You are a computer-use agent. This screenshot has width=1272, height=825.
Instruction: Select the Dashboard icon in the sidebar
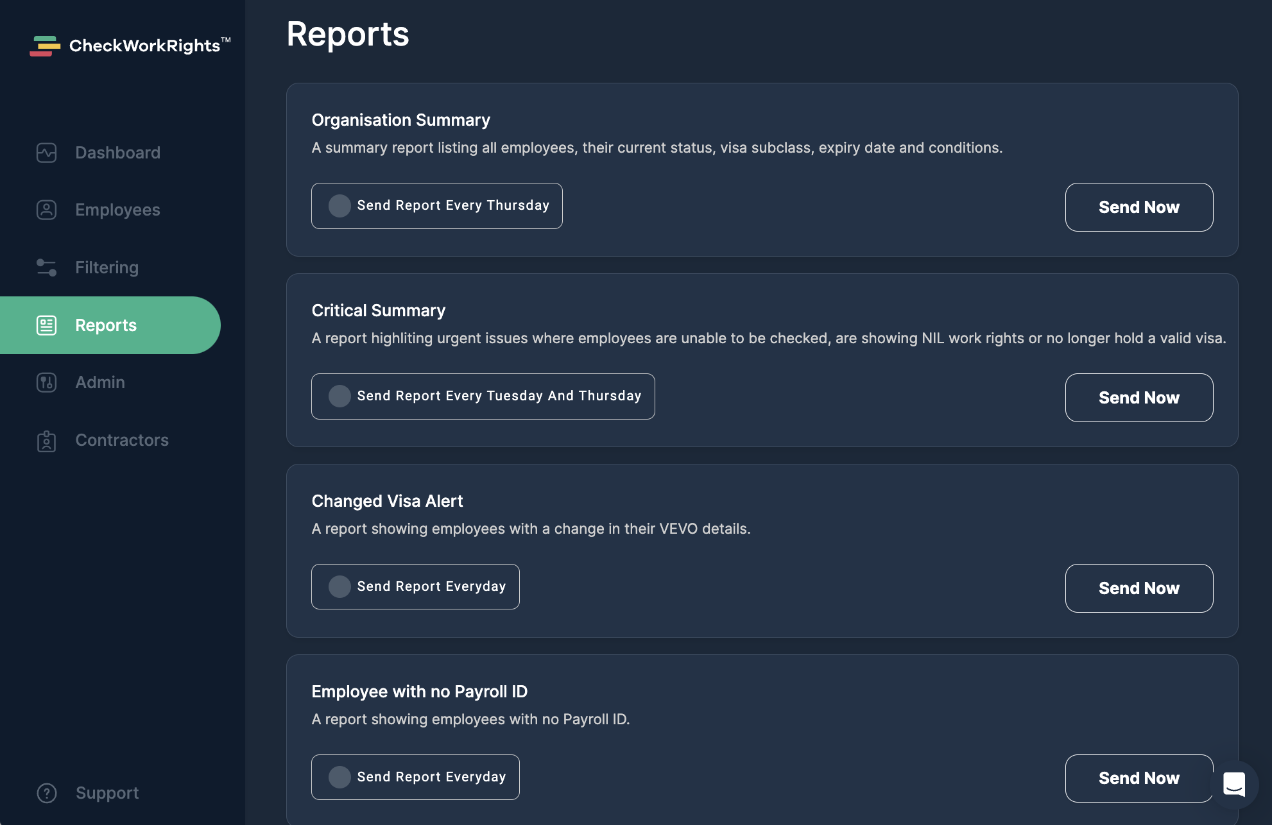tap(46, 153)
